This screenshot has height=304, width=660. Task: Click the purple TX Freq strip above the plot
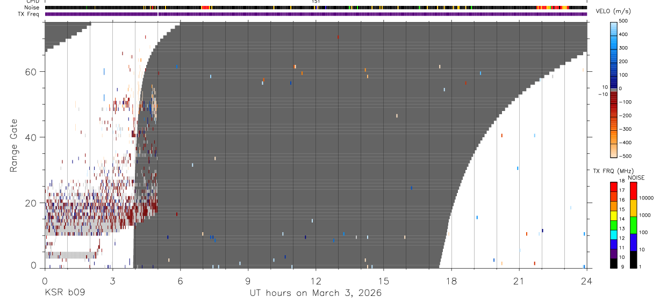point(315,14)
